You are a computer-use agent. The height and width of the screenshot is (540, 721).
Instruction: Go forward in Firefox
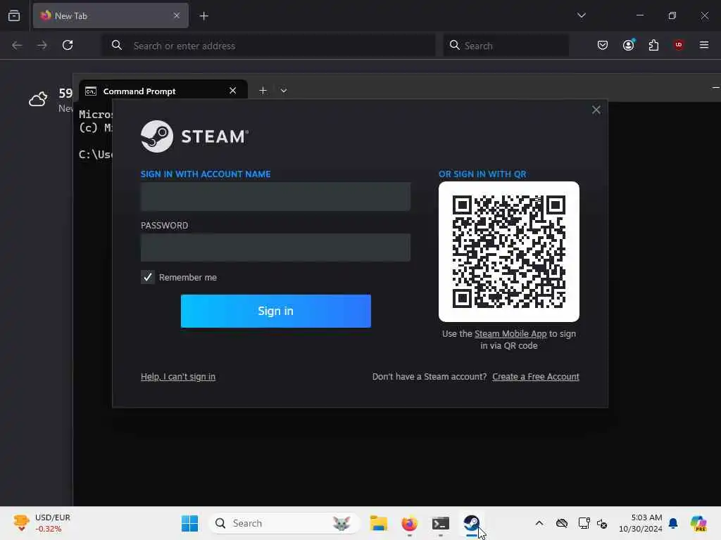(42, 45)
